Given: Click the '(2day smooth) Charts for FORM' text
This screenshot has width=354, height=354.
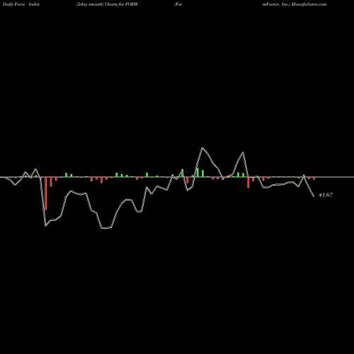Looking at the screenshot, I should click(x=107, y=4).
